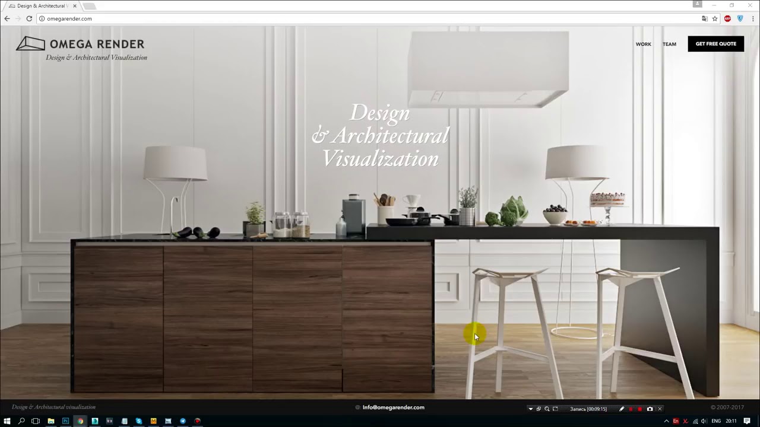Viewport: 760px width, 427px height.
Task: Click the red En tray icon
Action: pyautogui.click(x=676, y=421)
